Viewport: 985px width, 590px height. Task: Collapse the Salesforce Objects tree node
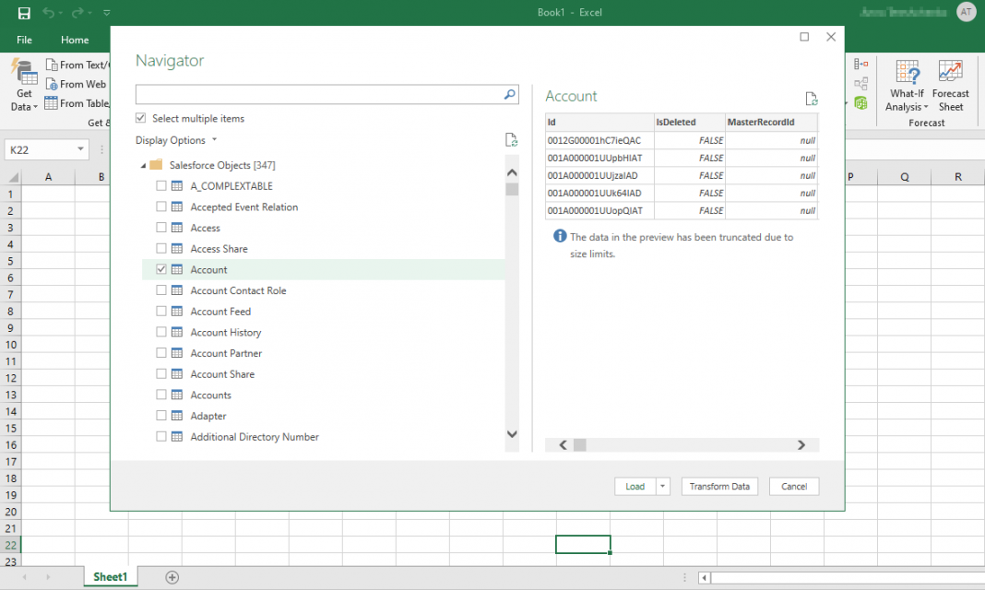point(143,165)
